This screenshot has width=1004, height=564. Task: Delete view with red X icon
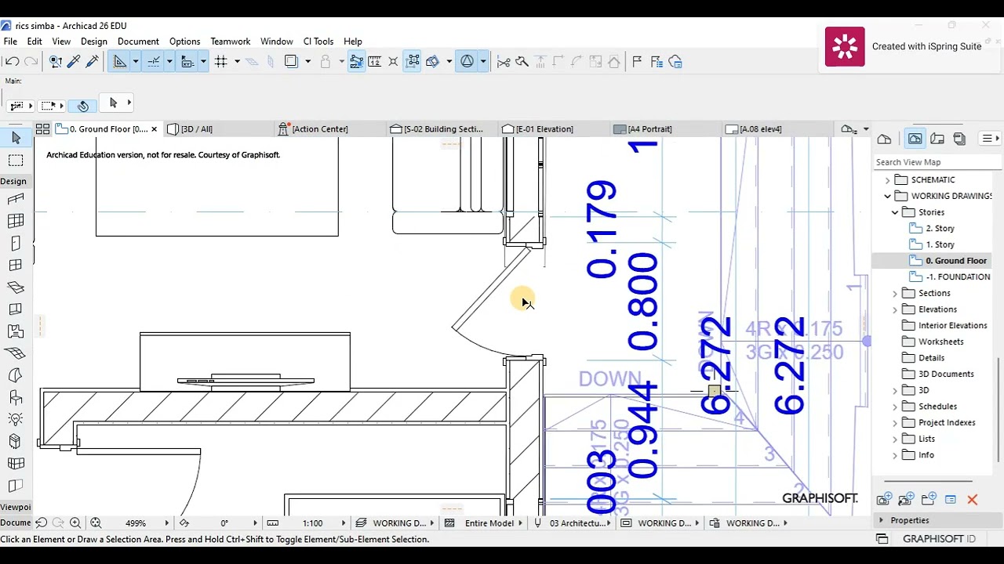(972, 500)
